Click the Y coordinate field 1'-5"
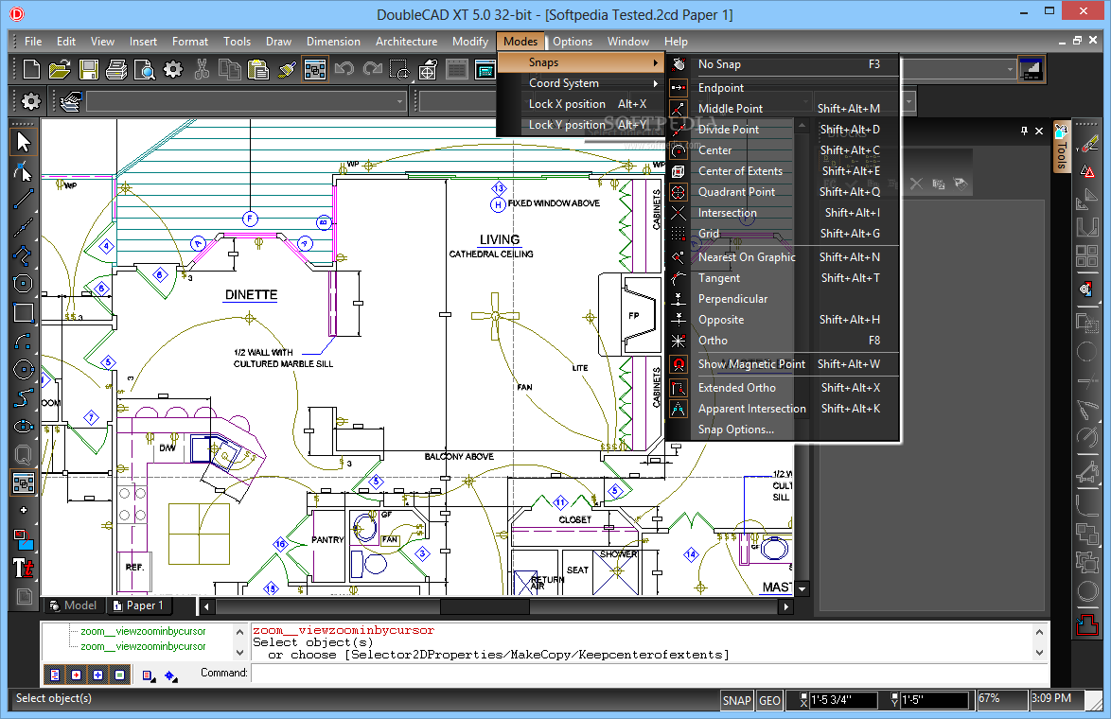This screenshot has width=1111, height=719. coord(934,700)
